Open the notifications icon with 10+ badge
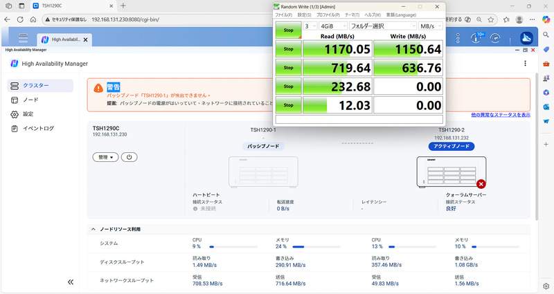Viewport: 554px width, 294px height. pos(477,38)
